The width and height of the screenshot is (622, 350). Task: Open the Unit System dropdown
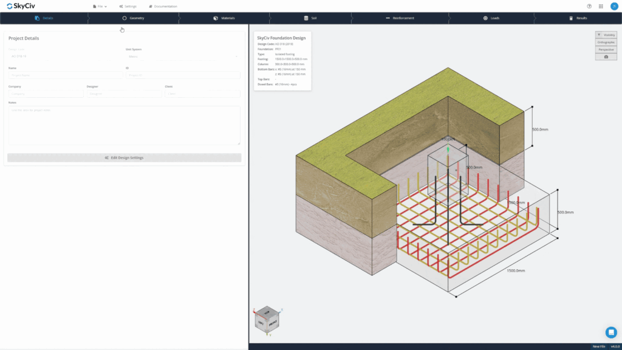pos(183,57)
